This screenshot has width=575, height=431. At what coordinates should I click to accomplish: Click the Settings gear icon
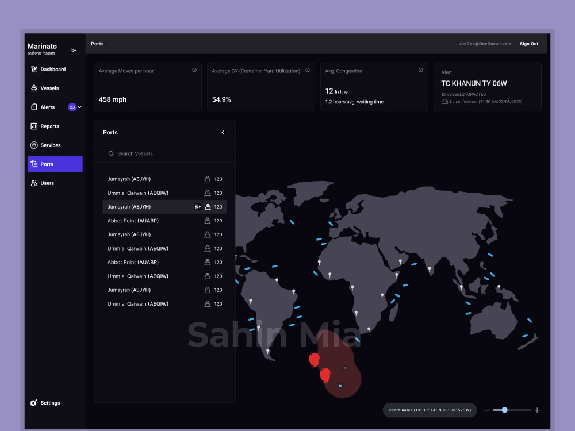(x=34, y=403)
